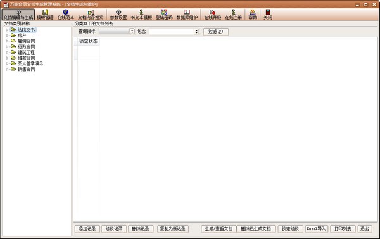Select 雇佣合同 category in tree
Viewport: 380px width, 239px height.
coord(27,41)
